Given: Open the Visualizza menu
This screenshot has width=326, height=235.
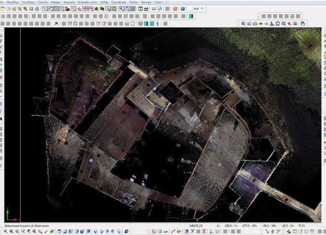Looking at the screenshot, I should tap(29, 2).
